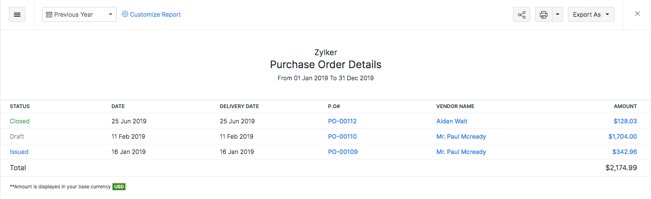Screen dimensions: 651x199
Task: Click the Issued status link
Action: pyautogui.click(x=19, y=152)
